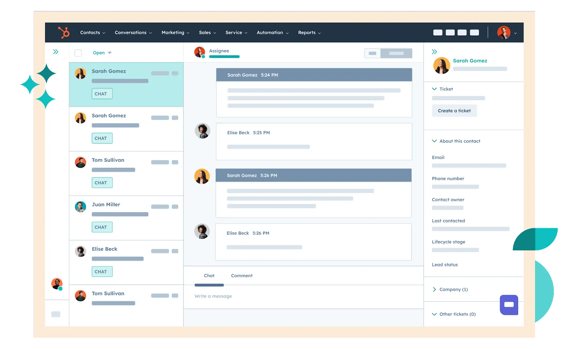The width and height of the screenshot is (569, 349).
Task: Click the Create a ticket button
Action: tap(454, 111)
